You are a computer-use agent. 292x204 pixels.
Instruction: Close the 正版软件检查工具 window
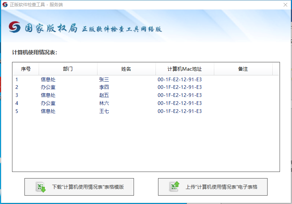click(285, 5)
